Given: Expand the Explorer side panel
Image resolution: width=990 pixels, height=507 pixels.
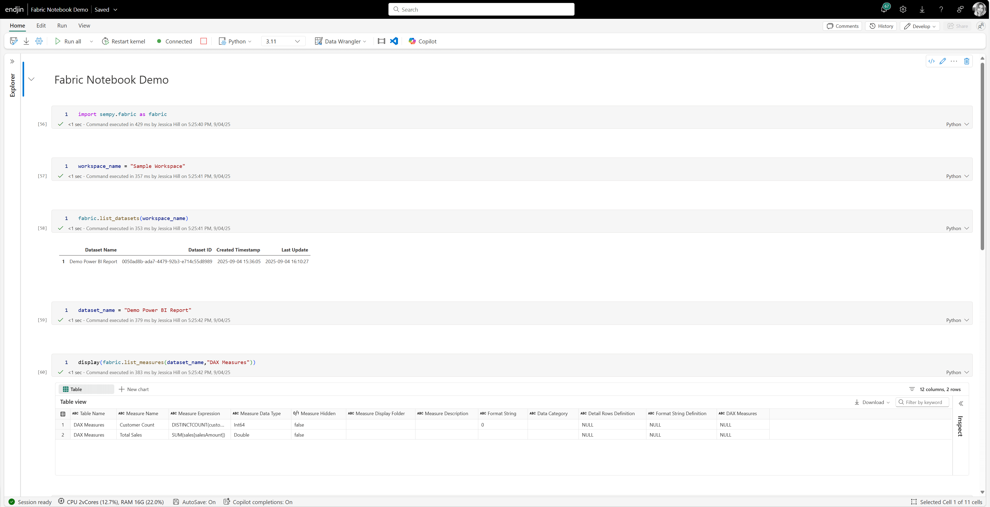Looking at the screenshot, I should point(12,61).
